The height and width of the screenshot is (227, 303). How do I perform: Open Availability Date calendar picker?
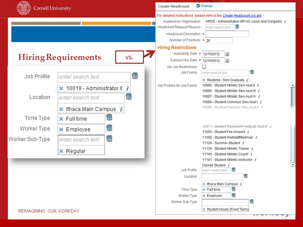coord(227,54)
